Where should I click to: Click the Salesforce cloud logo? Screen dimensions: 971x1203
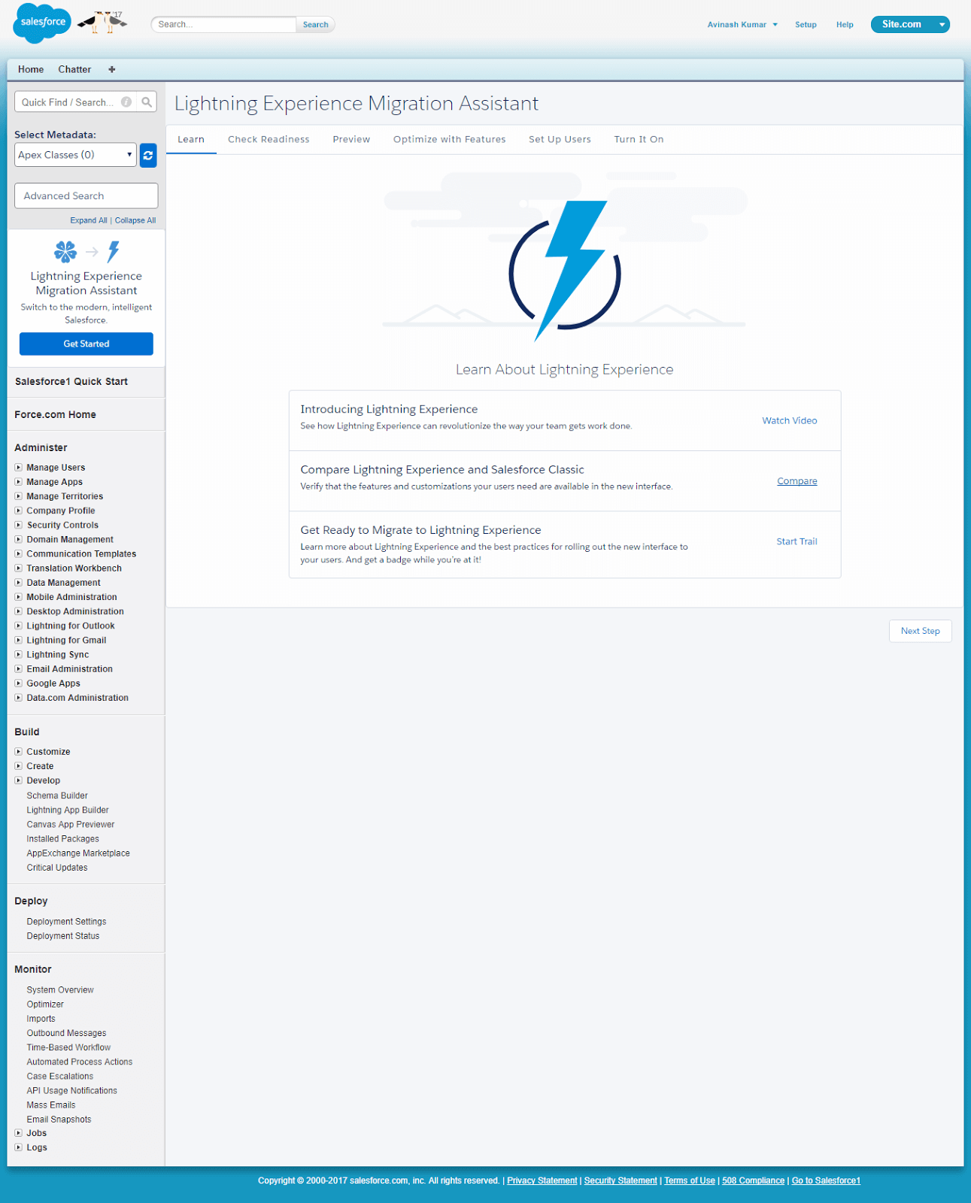tap(42, 23)
